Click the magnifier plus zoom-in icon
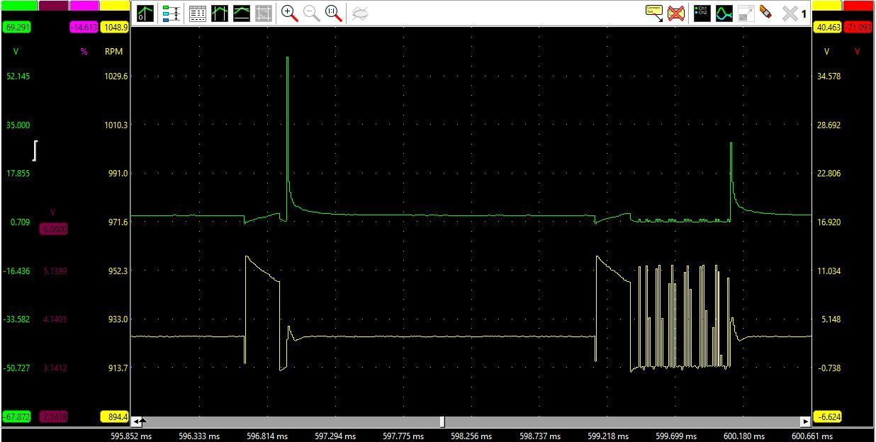Viewport: 876px width, 442px height. tap(289, 13)
